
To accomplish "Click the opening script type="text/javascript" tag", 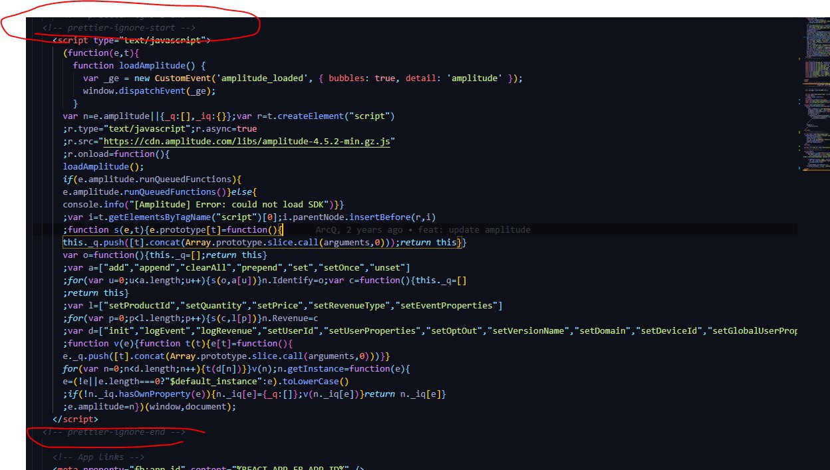I will [131, 41].
